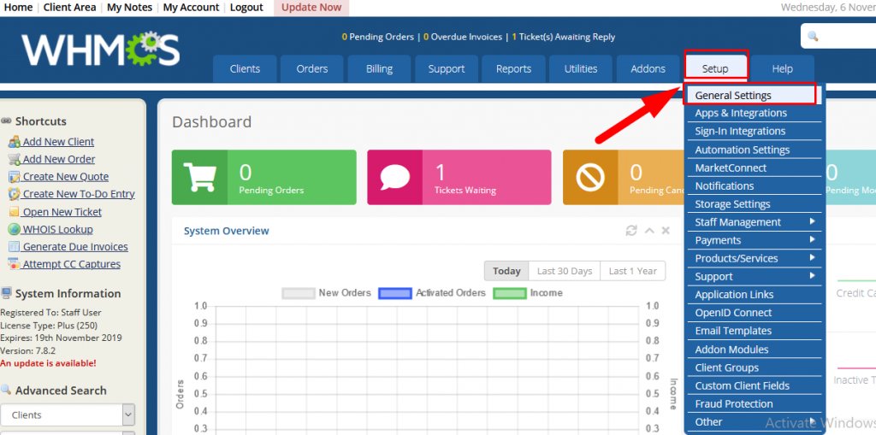Refresh the System Overview widget

tap(631, 231)
